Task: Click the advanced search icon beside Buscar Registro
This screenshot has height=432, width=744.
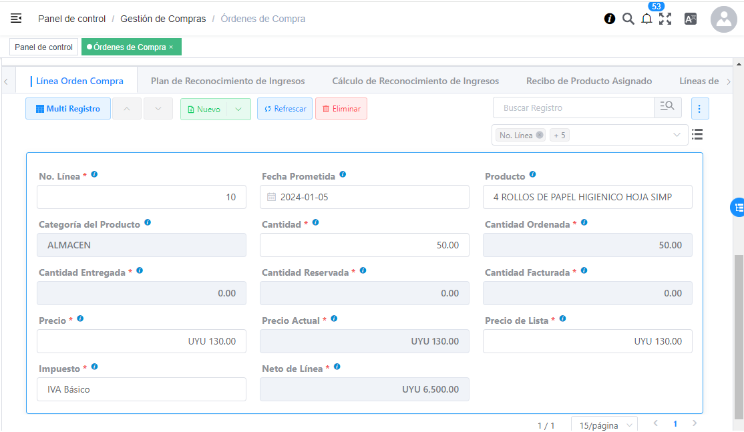Action: coord(667,107)
